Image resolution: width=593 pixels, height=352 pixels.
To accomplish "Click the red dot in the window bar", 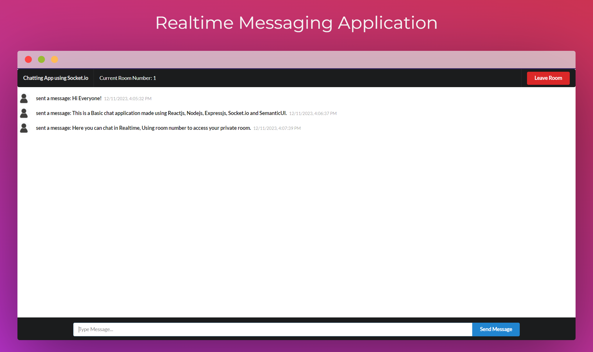I will [28, 60].
